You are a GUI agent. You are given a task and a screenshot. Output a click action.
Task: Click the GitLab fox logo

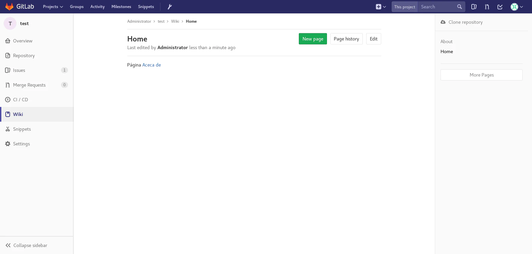9,7
